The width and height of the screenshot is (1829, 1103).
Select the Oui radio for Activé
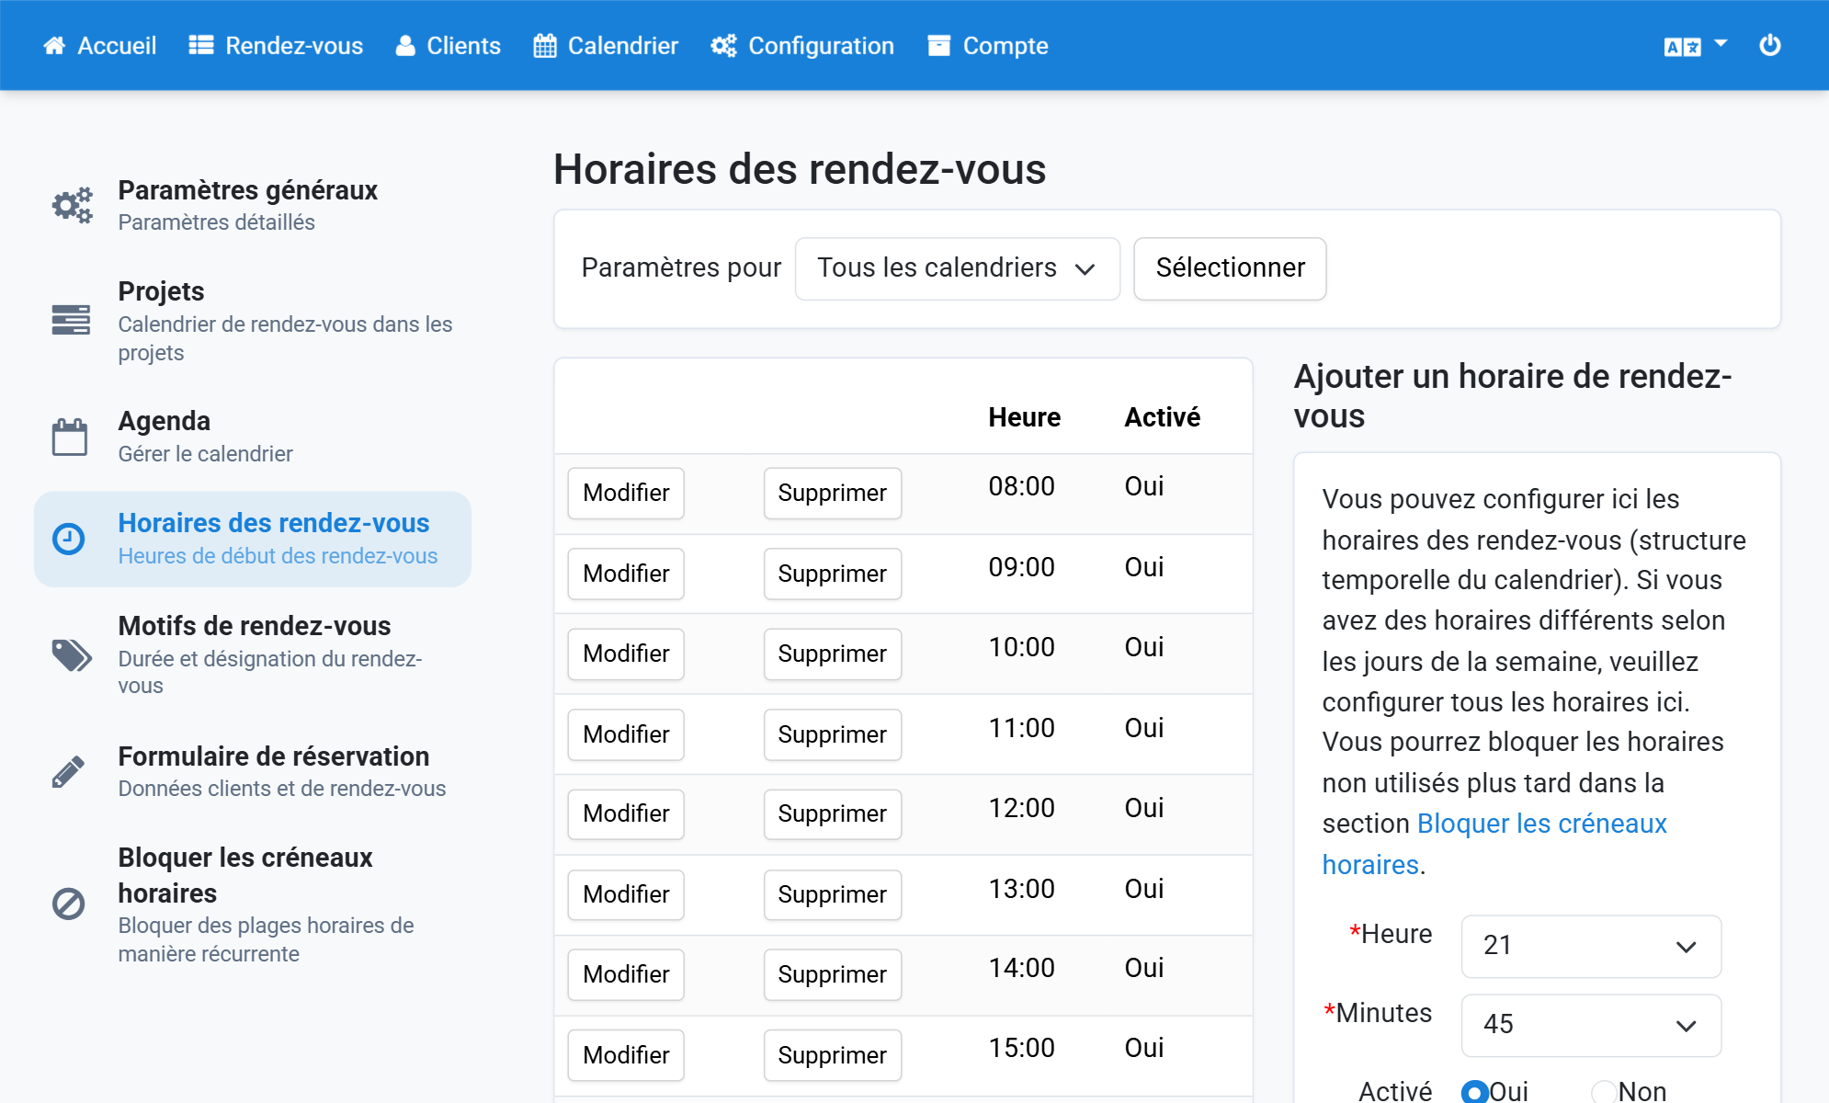pos(1474,1091)
